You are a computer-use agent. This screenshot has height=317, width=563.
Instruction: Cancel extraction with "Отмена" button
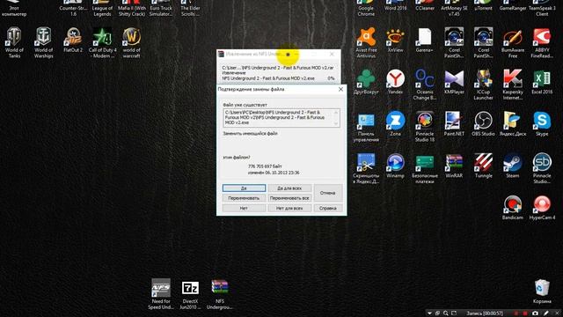click(x=328, y=193)
